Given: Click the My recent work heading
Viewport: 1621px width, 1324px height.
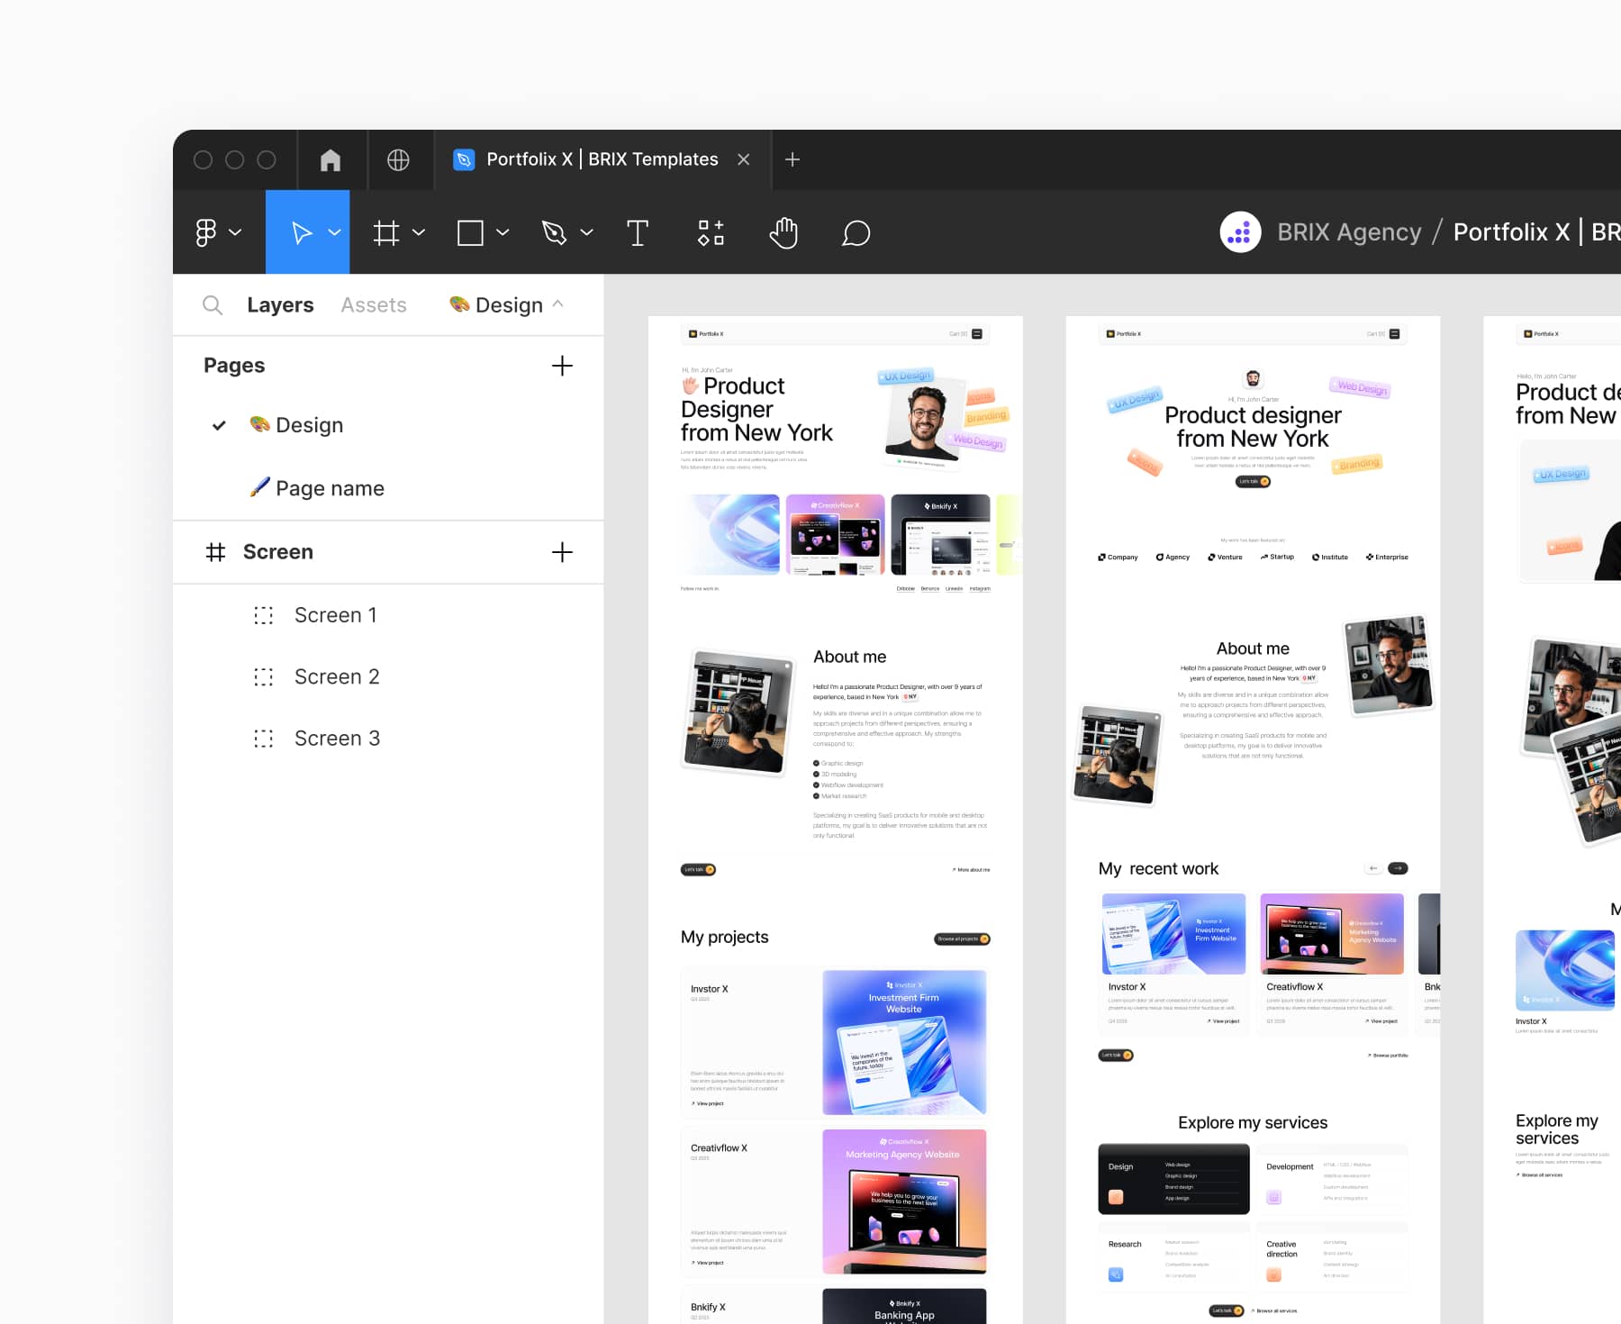Looking at the screenshot, I should pos(1158,868).
